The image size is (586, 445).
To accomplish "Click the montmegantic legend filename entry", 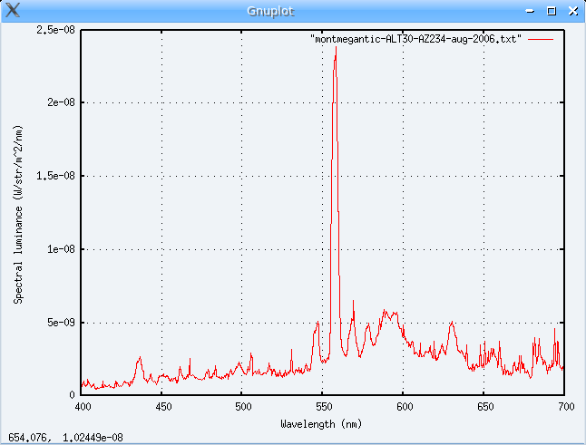I will (x=415, y=41).
